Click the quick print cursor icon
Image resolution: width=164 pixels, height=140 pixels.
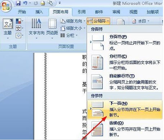pyautogui.click(x=50, y=3)
